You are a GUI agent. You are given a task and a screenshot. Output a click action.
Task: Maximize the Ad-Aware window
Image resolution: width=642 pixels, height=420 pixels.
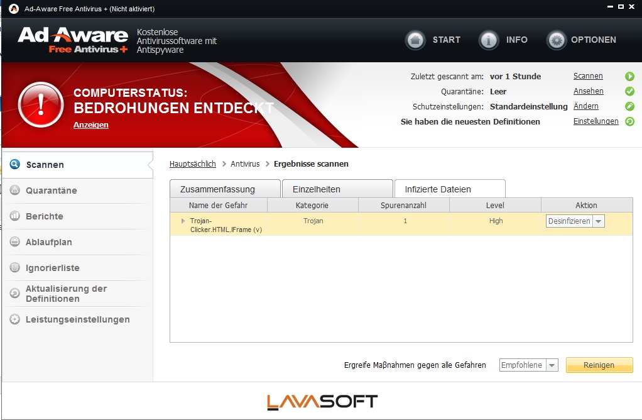coord(621,6)
